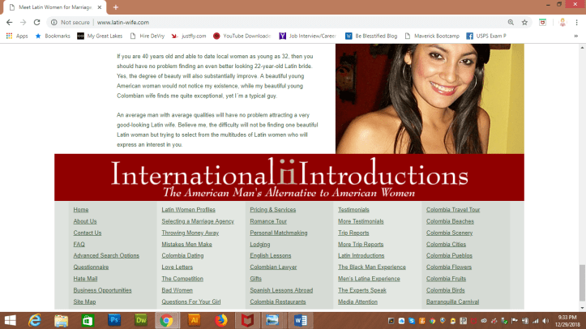This screenshot has width=586, height=329.
Task: Open Firefox from the taskbar
Action: pyautogui.click(x=221, y=320)
